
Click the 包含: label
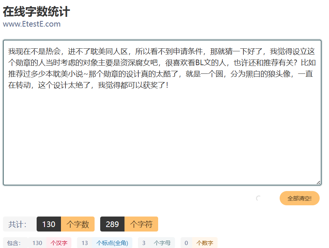pos(15,243)
